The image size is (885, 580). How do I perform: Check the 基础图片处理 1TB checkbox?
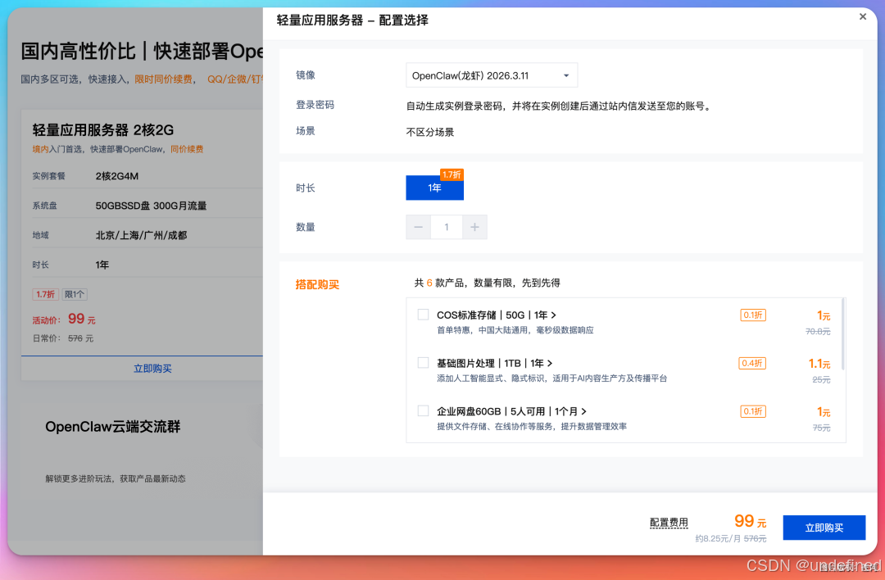pos(423,363)
